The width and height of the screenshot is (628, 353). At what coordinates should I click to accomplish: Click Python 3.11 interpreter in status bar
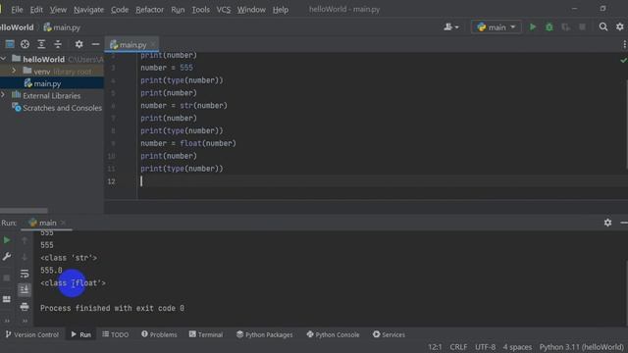581,347
